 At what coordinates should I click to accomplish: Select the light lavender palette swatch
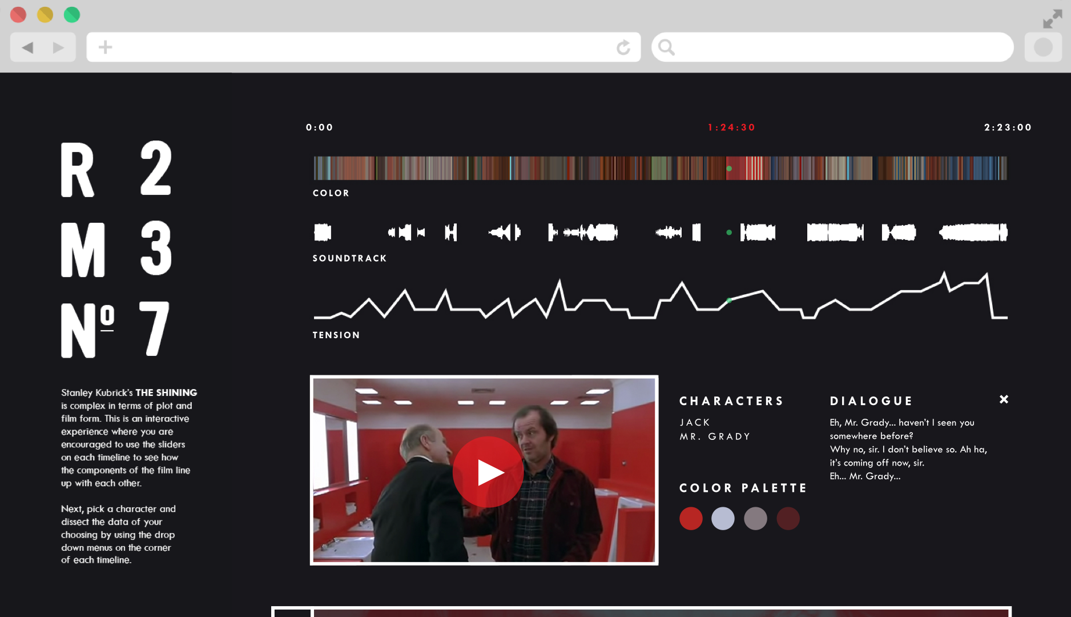tap(723, 519)
